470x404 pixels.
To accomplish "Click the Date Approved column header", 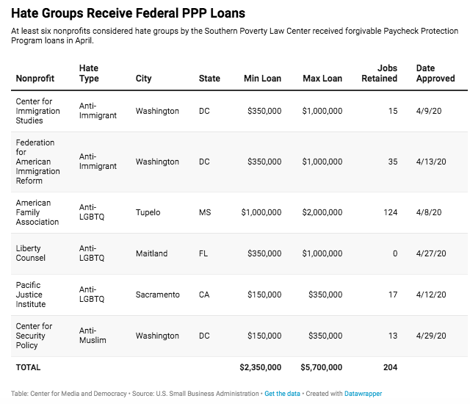I will pos(435,73).
